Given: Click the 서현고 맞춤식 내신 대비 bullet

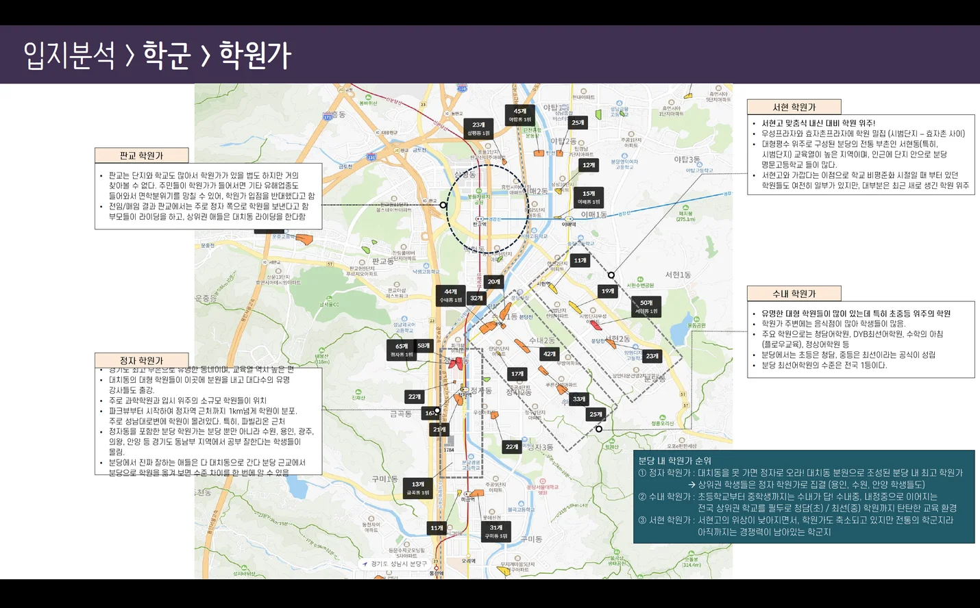Looking at the screenshot, I should pyautogui.click(x=818, y=123).
